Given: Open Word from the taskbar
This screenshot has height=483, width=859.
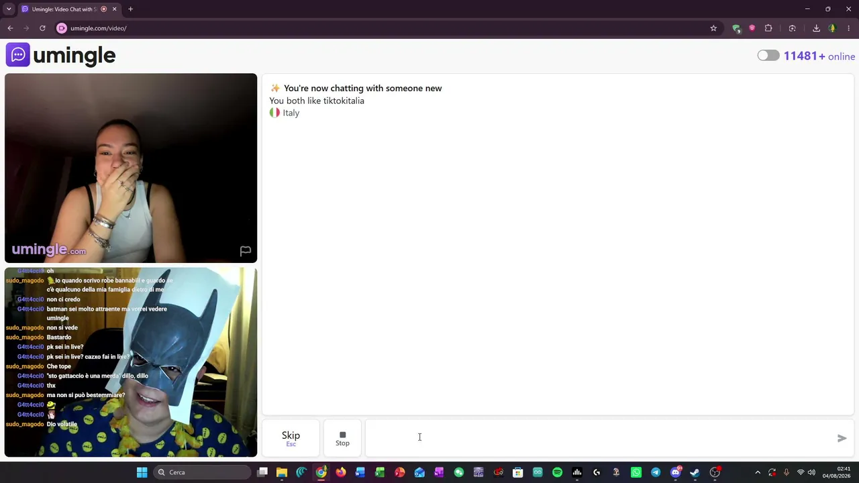Looking at the screenshot, I should [360, 472].
